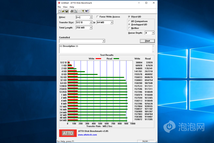Enable Force Write Access checkbox
Image resolution: width=214 pixels, height=143 pixels.
pos(97,17)
